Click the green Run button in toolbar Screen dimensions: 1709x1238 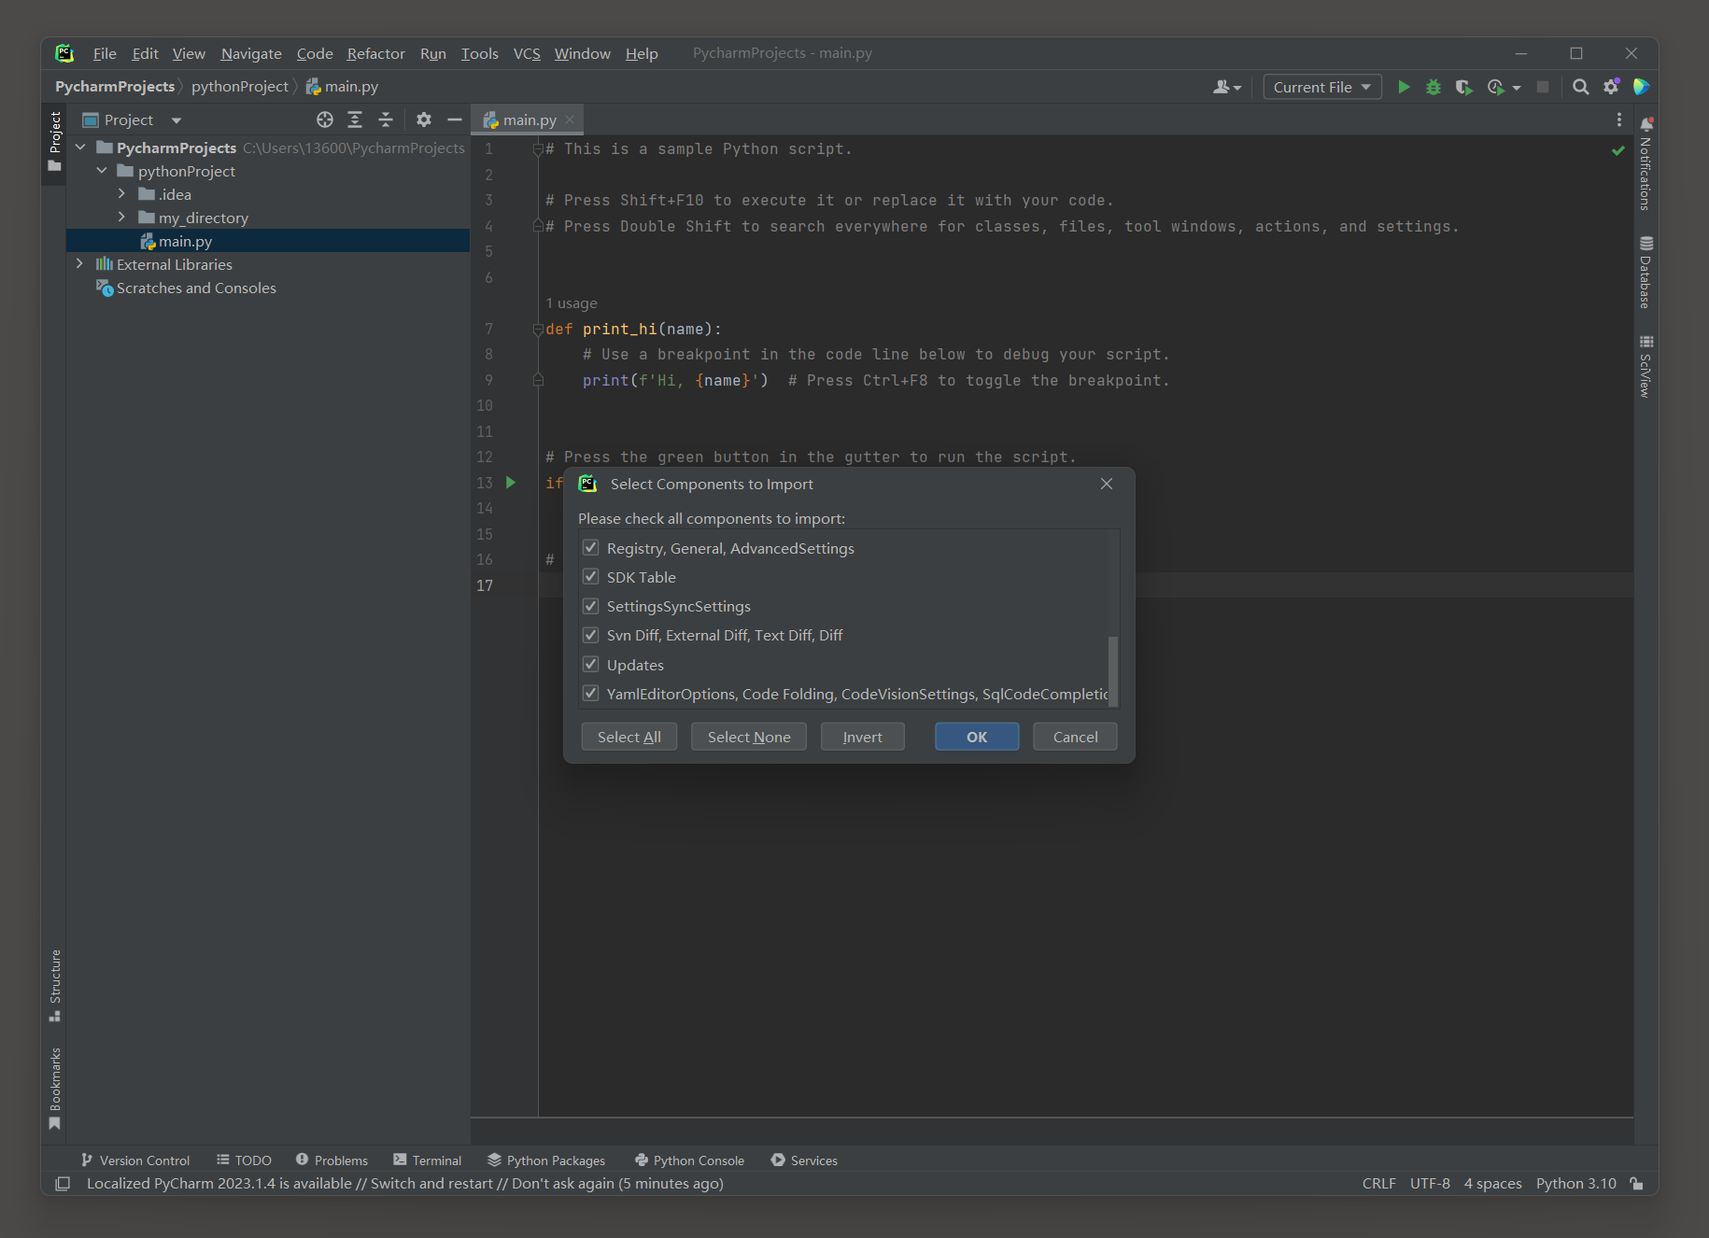[1403, 87]
